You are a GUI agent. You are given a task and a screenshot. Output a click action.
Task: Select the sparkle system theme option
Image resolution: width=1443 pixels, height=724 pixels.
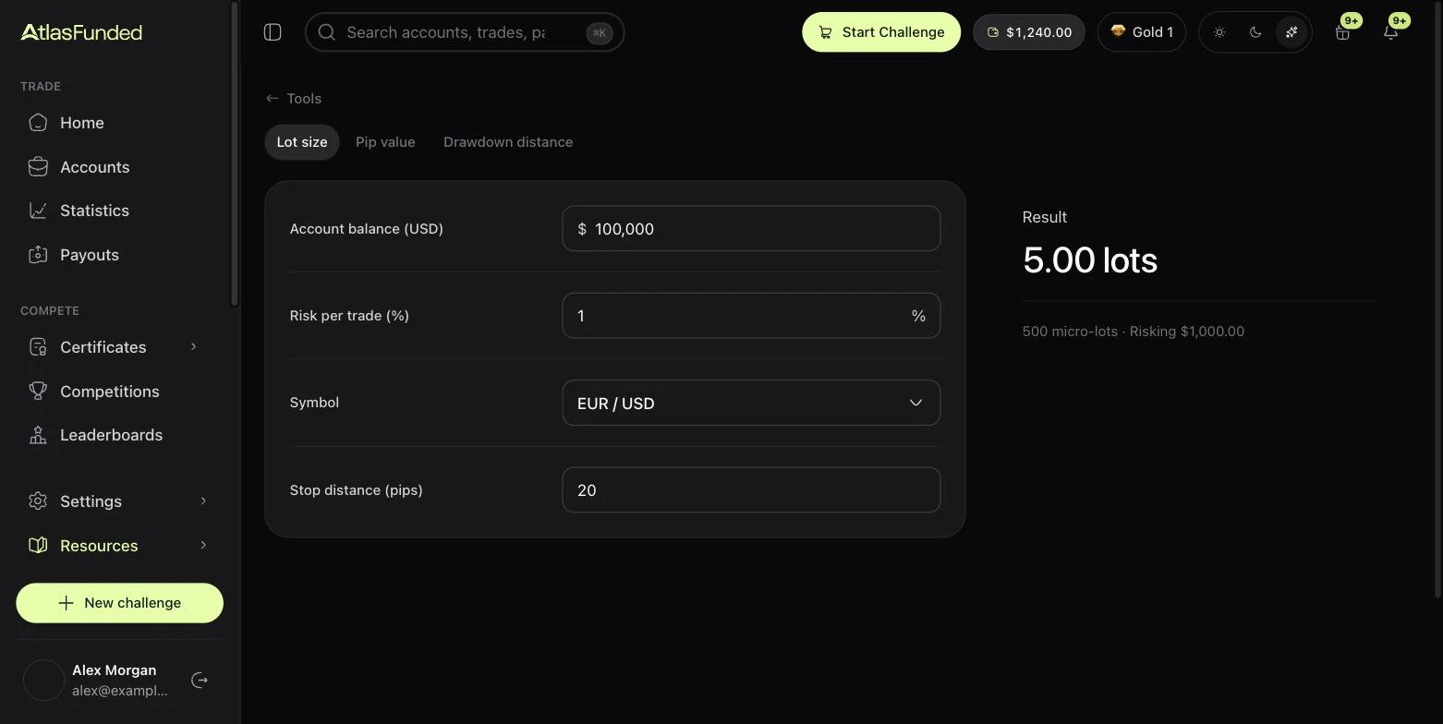pyautogui.click(x=1291, y=32)
